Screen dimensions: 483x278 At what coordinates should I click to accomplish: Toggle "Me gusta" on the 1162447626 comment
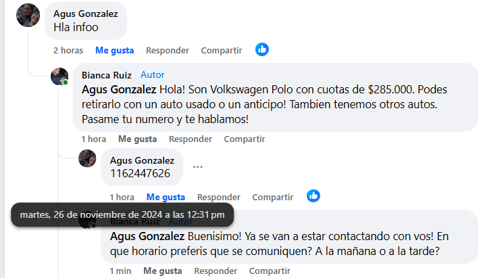pyautogui.click(x=166, y=197)
